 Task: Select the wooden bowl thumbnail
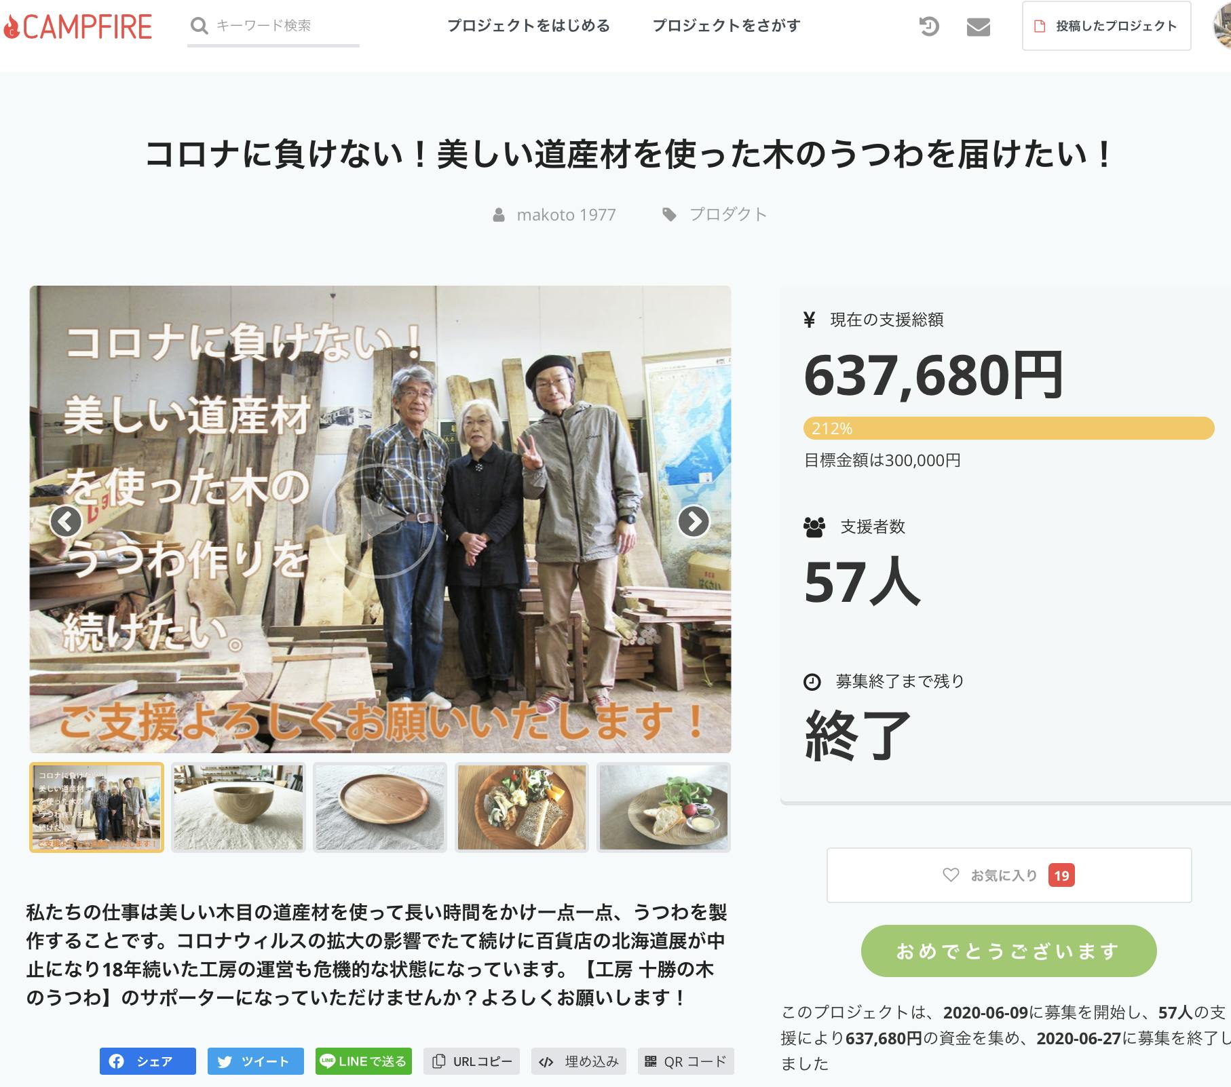pos(238,807)
